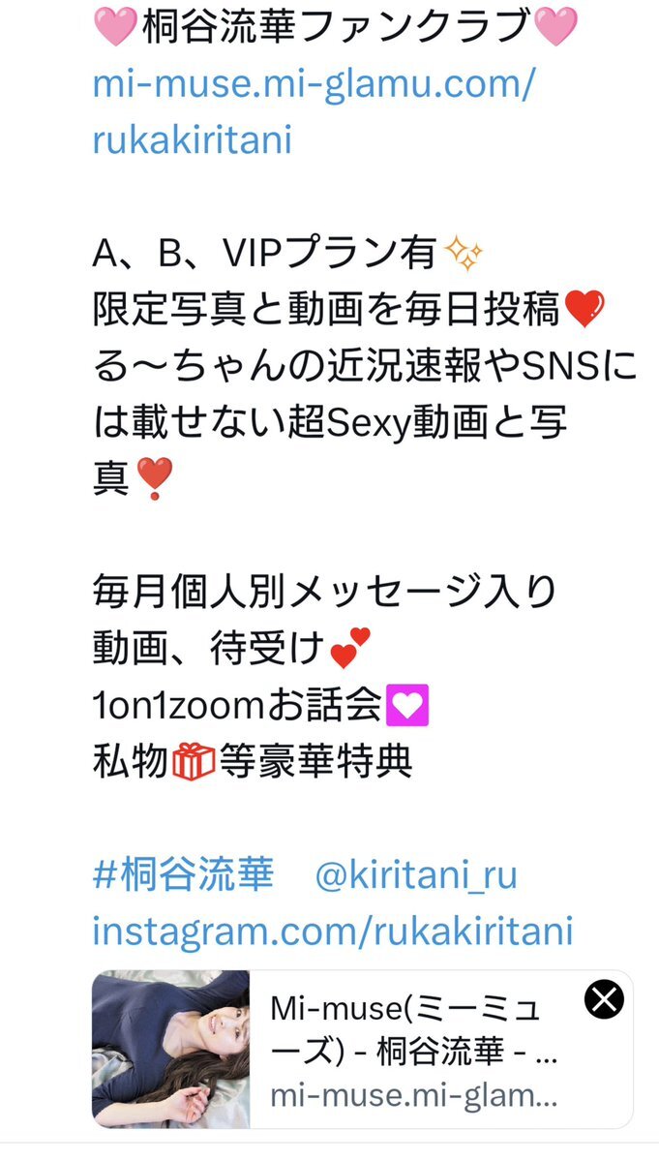Place cursor in 毎月個人別メッセージ入り text line
The height and width of the screenshot is (1161, 659).
click(324, 593)
